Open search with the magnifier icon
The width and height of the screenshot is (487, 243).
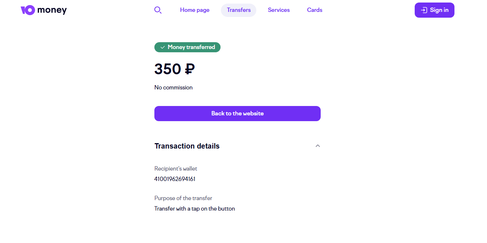pos(158,10)
